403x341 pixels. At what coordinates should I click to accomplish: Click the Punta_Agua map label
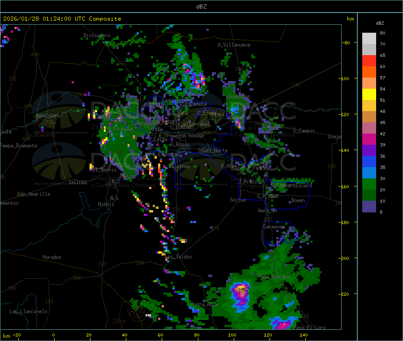(204, 305)
